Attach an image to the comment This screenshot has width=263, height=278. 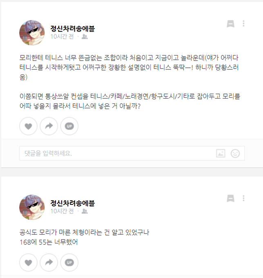coord(221,153)
